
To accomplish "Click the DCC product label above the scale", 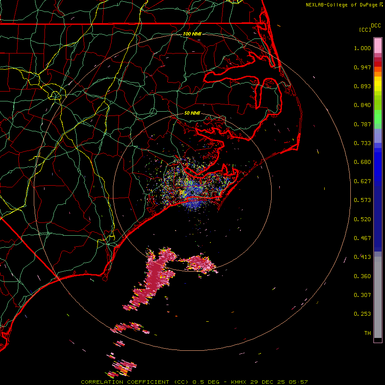I will (x=376, y=26).
